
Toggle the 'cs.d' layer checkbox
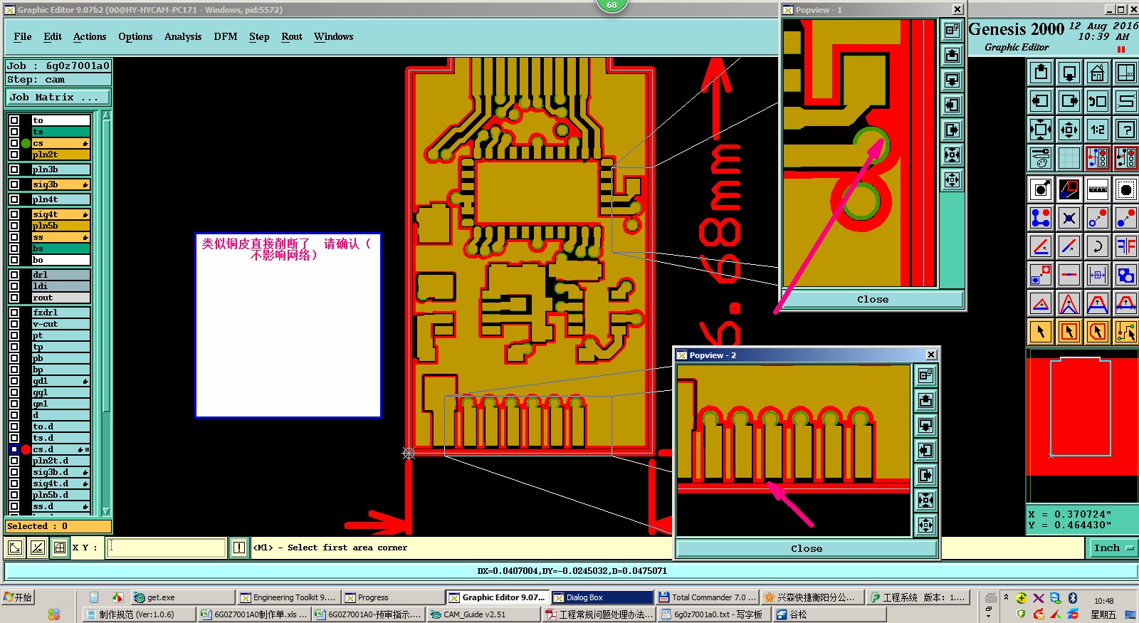tap(14, 449)
